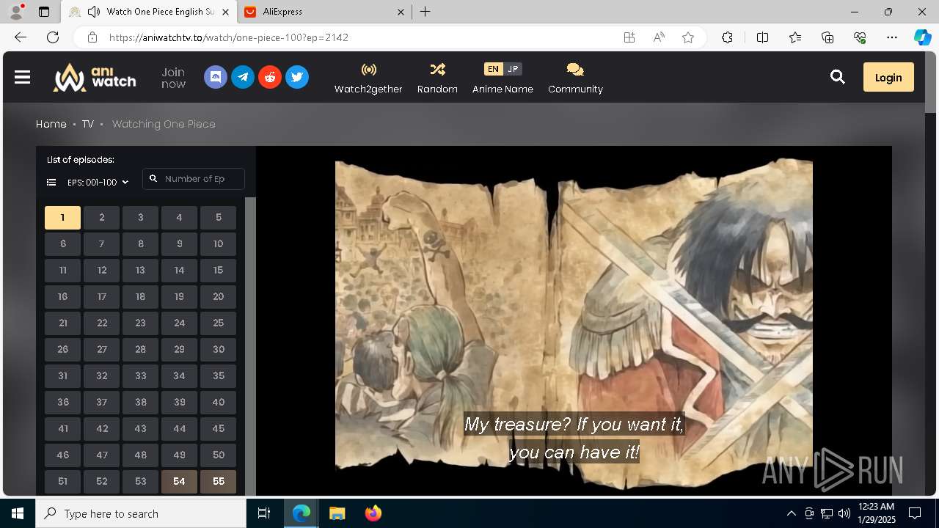
Task: Go to TV breadcrumb
Action: tap(88, 124)
